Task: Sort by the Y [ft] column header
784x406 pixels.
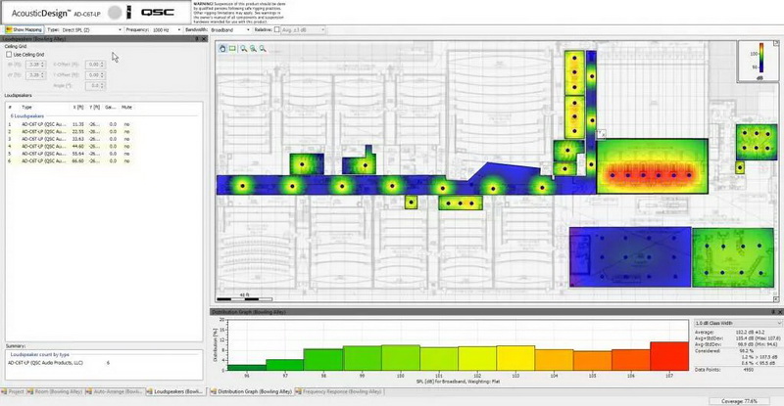Action: tap(94, 107)
